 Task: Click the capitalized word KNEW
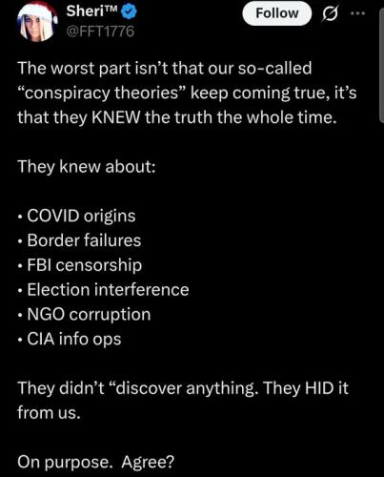[x=115, y=117]
